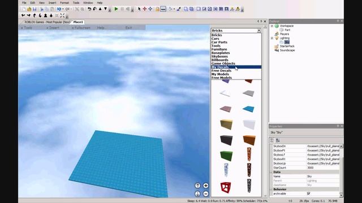362x203 pixels.
Task: Click the pan camera left arrow icon
Action: (23, 15)
